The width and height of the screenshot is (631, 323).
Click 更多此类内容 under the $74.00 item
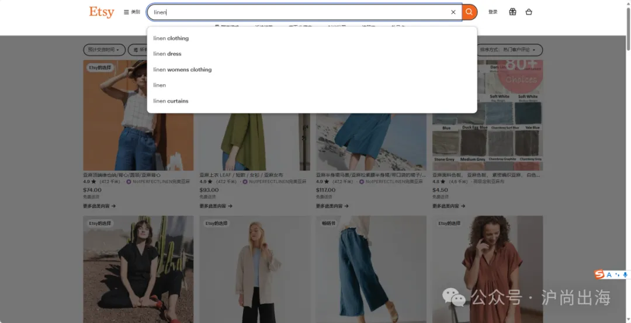99,206
